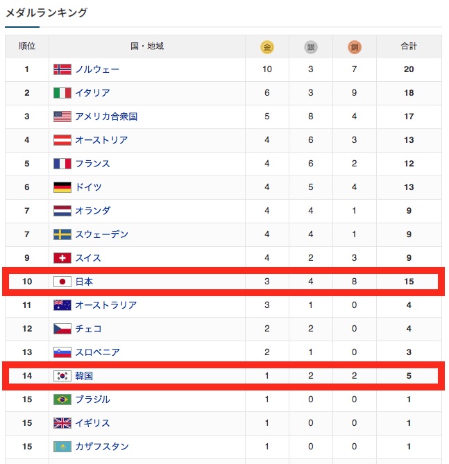Screen dimensions: 449x464
Task: Click the gold medal 金 icon
Action: pos(267,47)
